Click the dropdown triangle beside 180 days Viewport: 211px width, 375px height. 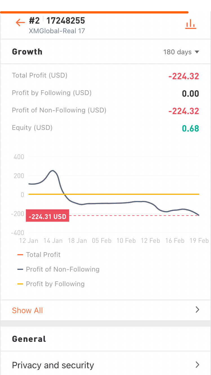click(x=197, y=52)
